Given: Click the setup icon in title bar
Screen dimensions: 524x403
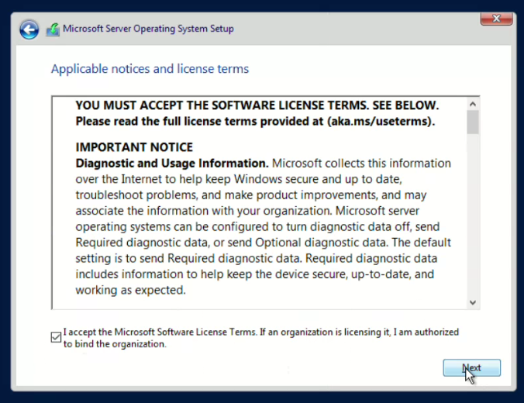Looking at the screenshot, I should pos(53,29).
